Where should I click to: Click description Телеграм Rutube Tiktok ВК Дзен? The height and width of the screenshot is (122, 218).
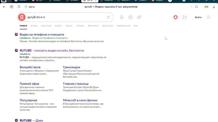(83, 89)
